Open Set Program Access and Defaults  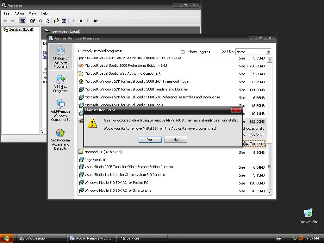[x=60, y=139]
